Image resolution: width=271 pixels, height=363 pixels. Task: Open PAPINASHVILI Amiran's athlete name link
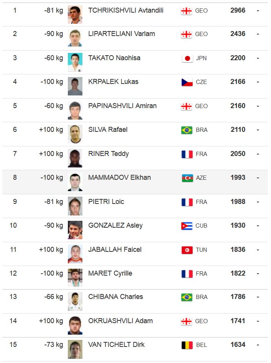click(x=122, y=106)
